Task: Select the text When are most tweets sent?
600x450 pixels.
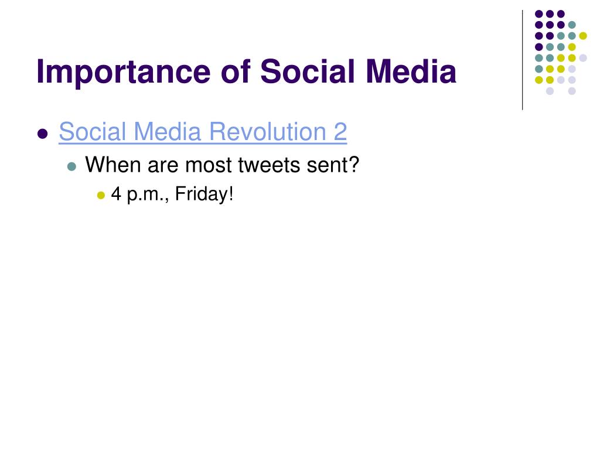Action: click(x=222, y=165)
